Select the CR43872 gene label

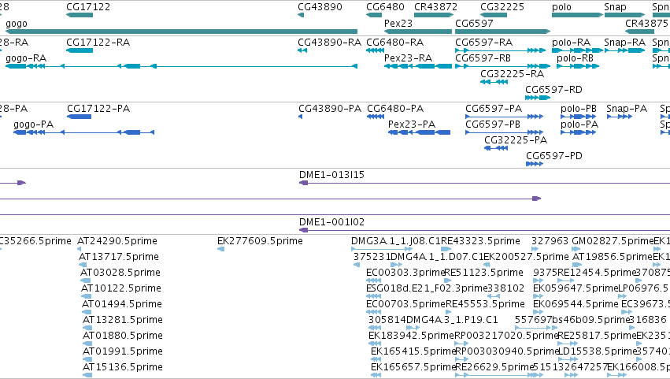(x=436, y=7)
